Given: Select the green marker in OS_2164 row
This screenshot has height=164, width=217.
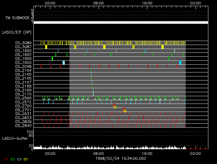Looking at the screenshot, I should click(91, 71).
